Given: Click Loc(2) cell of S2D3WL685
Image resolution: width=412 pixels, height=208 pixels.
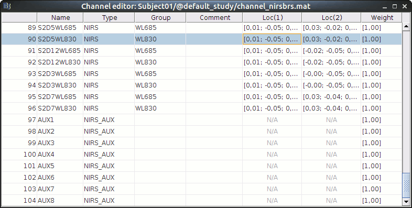Looking at the screenshot, I should [332, 74].
